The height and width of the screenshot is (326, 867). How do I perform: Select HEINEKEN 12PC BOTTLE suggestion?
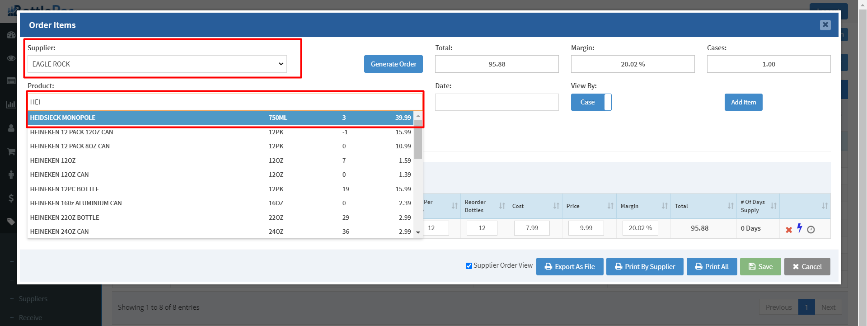220,189
